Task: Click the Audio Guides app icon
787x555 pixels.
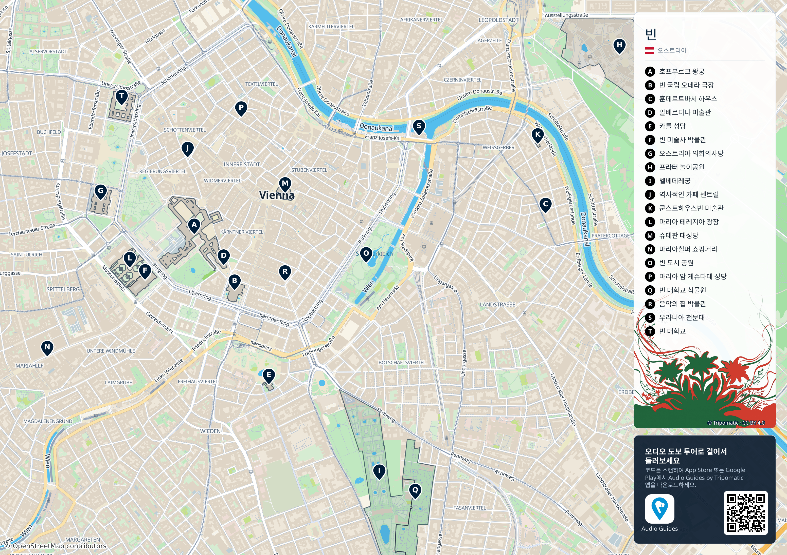Action: coord(659,509)
